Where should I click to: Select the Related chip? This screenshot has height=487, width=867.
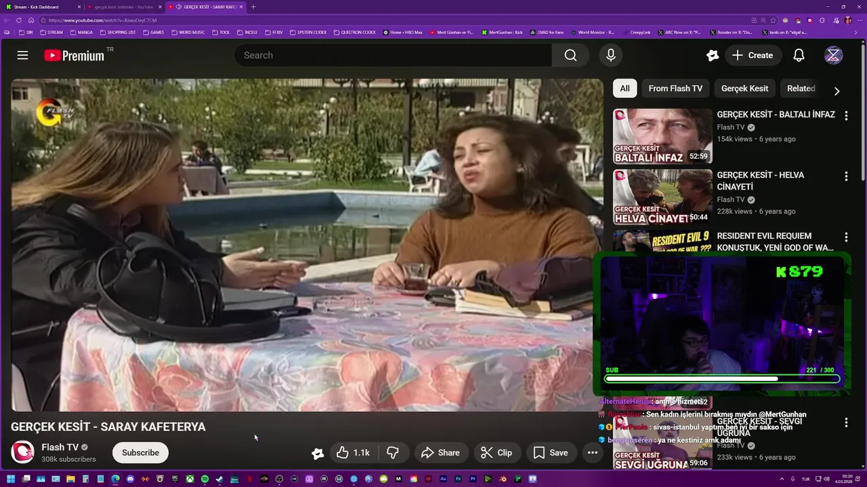click(801, 89)
